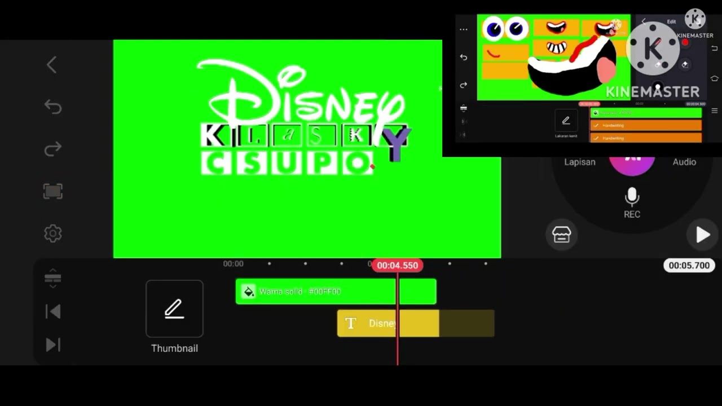Viewport: 722px width, 406px height.
Task: Click the 00:05.700 total duration label
Action: (x=689, y=265)
